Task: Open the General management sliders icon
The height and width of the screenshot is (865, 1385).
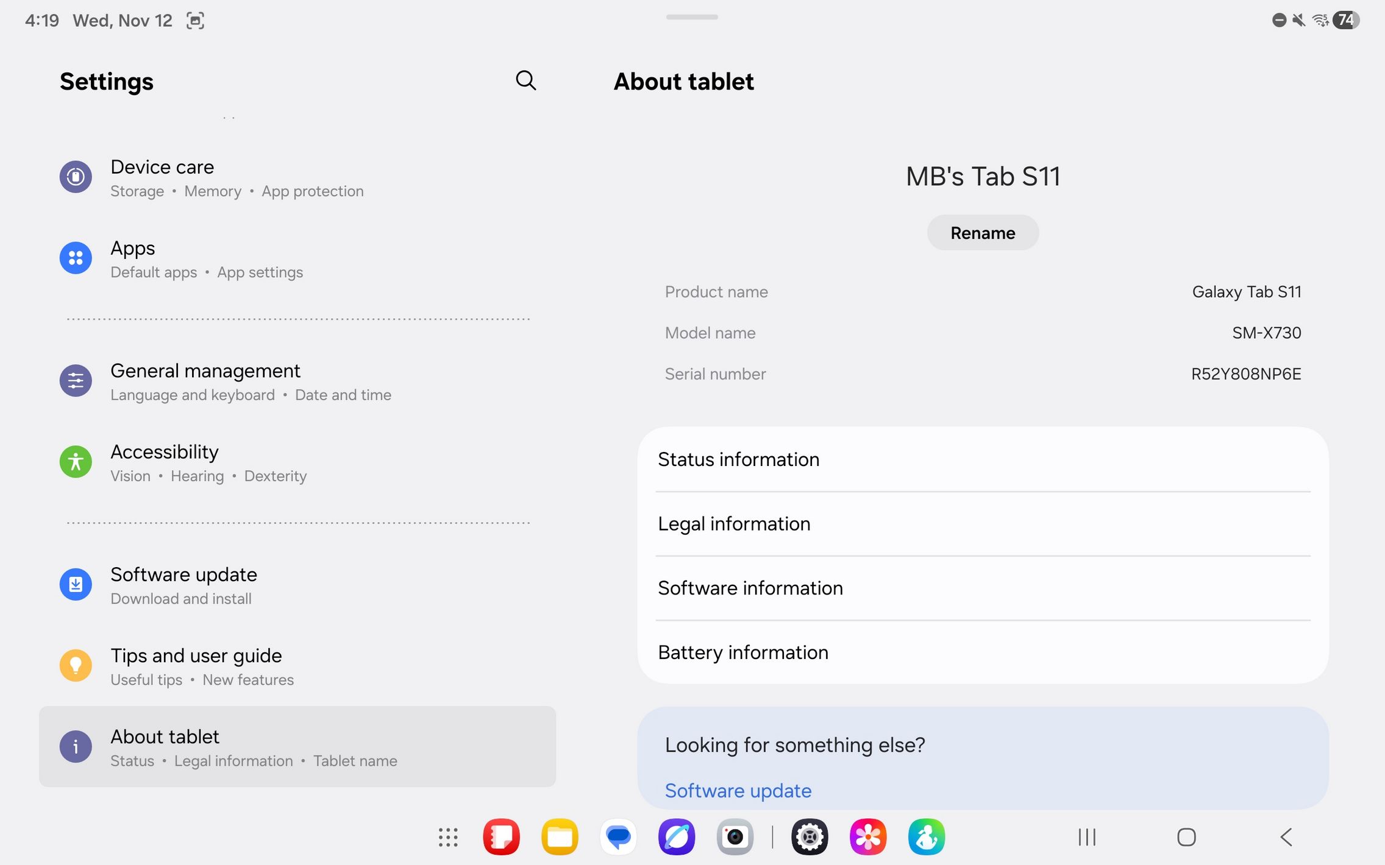Action: point(76,381)
